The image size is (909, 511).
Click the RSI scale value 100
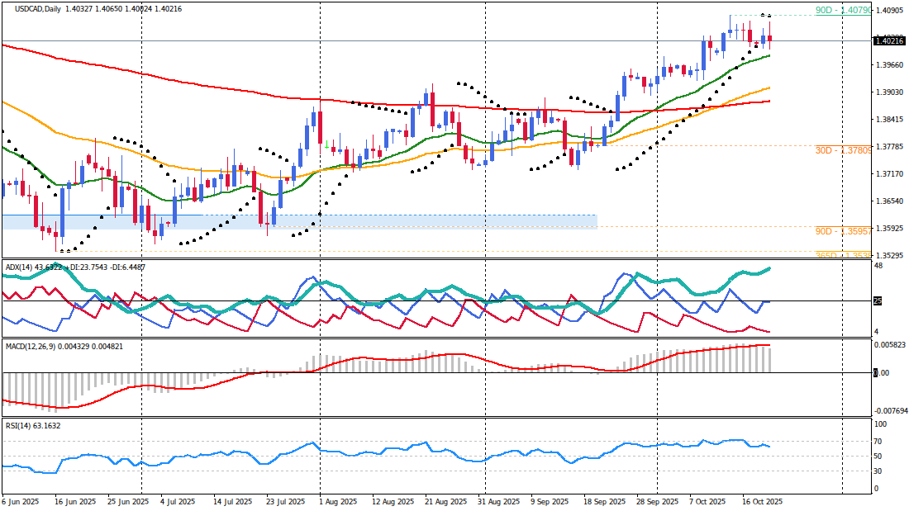880,424
